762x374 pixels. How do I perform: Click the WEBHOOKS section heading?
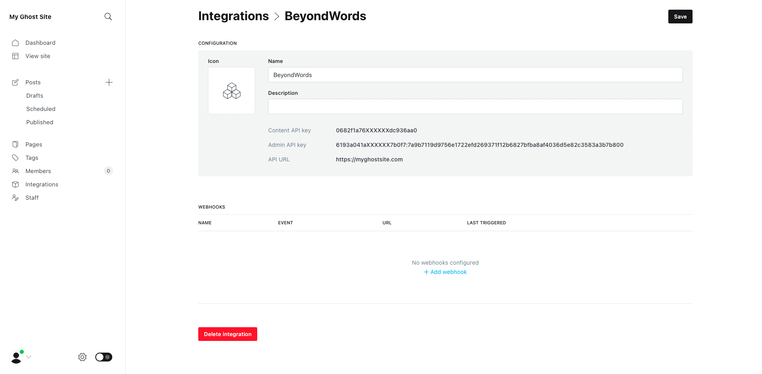pos(212,207)
